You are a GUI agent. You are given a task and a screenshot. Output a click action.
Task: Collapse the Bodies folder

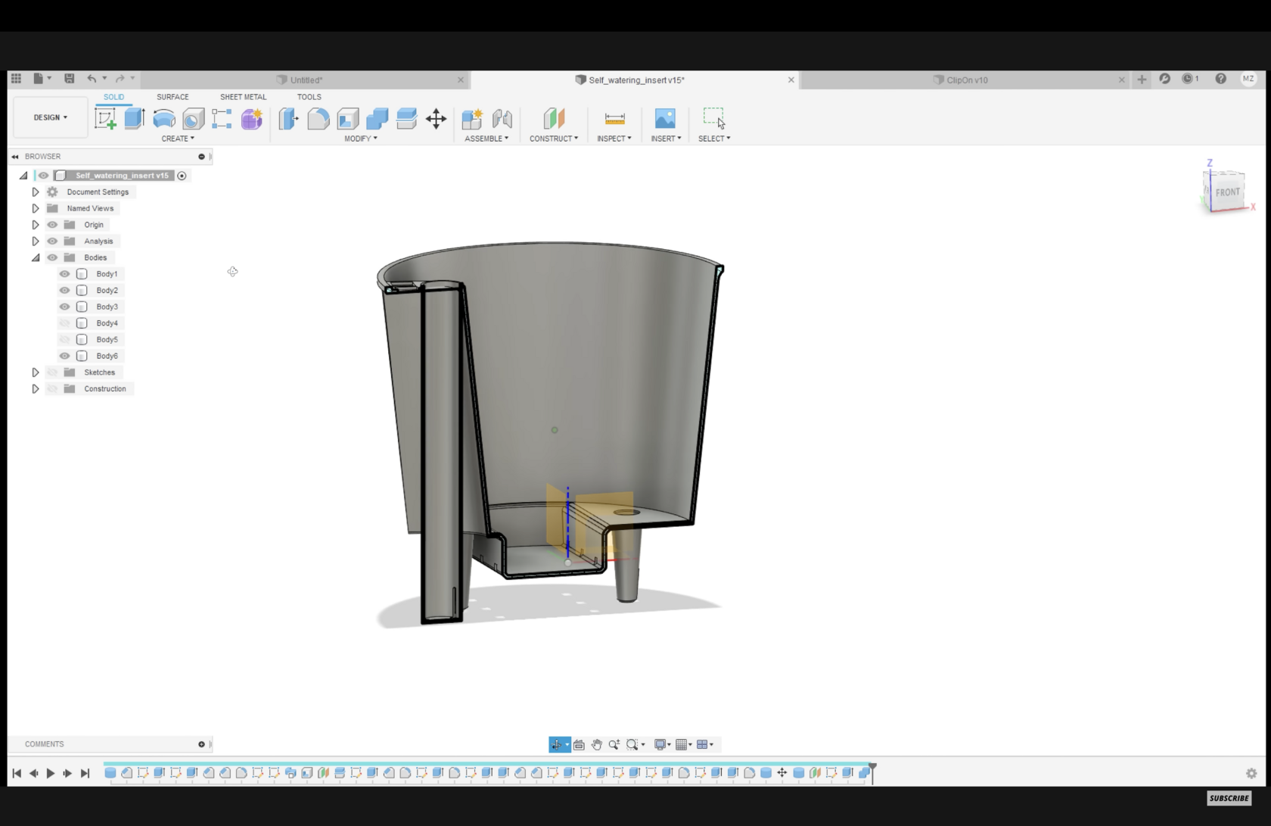(36, 257)
